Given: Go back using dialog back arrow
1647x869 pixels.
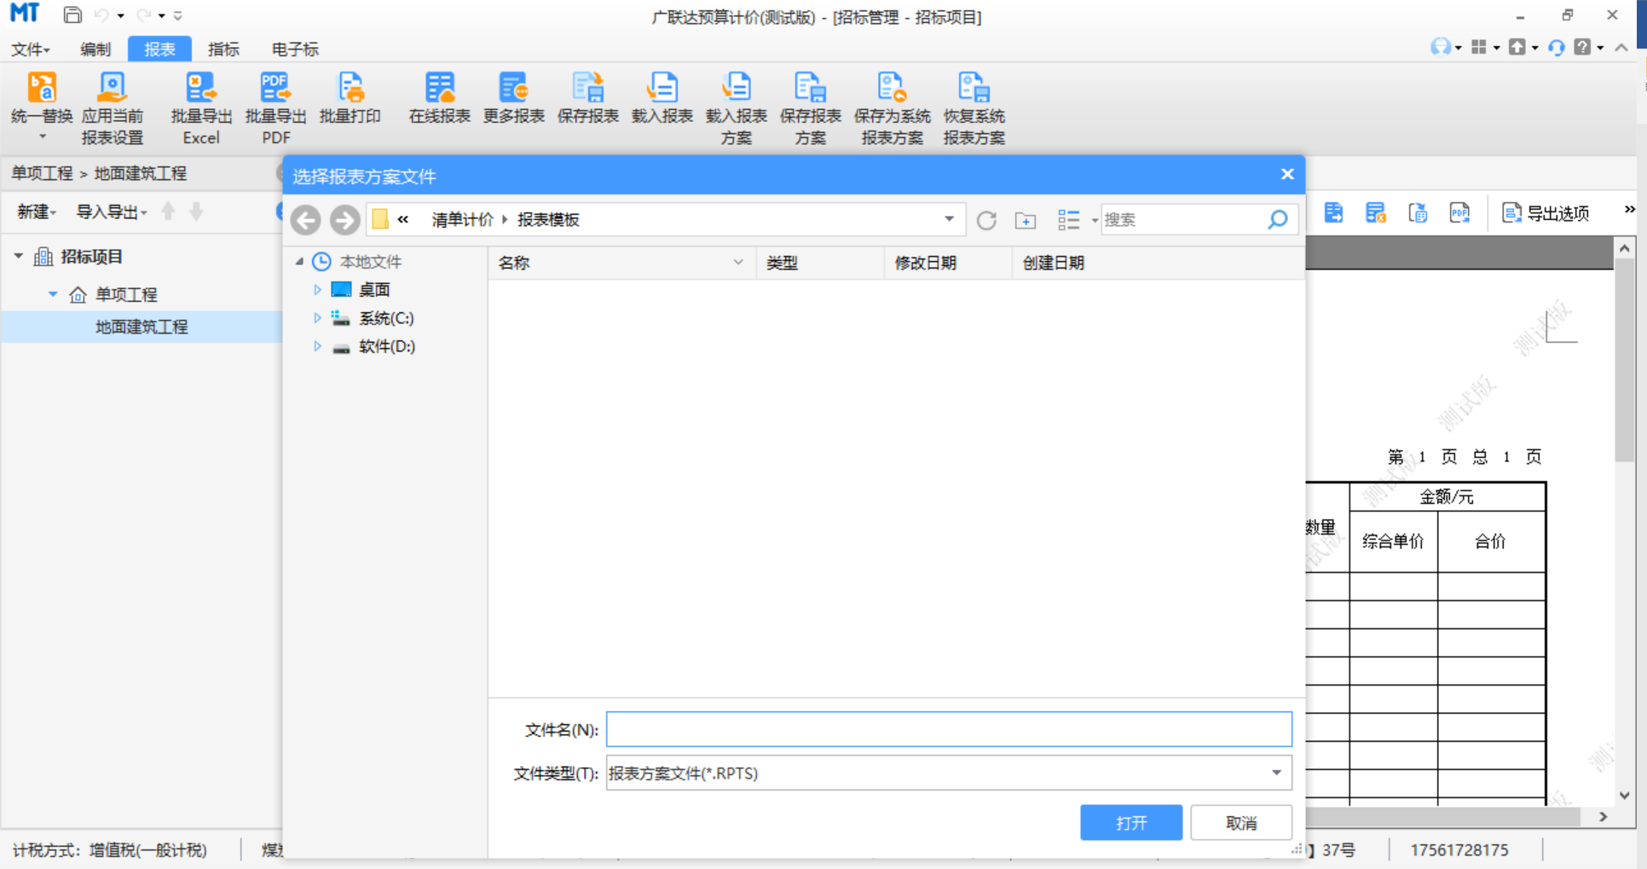Looking at the screenshot, I should [306, 220].
